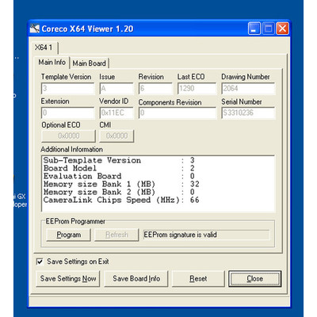This screenshot has height=317, width=317.
Task: Click Save Settings Now
Action: (x=68, y=279)
